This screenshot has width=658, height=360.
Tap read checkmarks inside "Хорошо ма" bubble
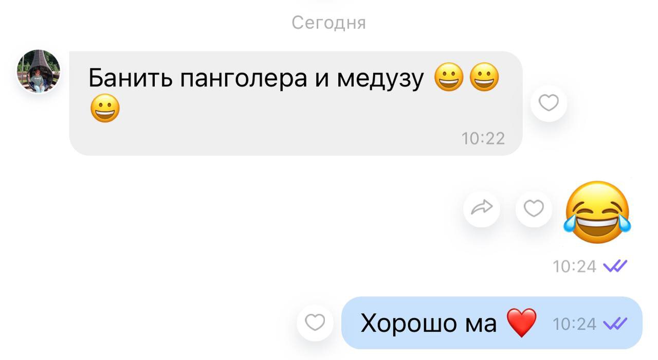615,323
